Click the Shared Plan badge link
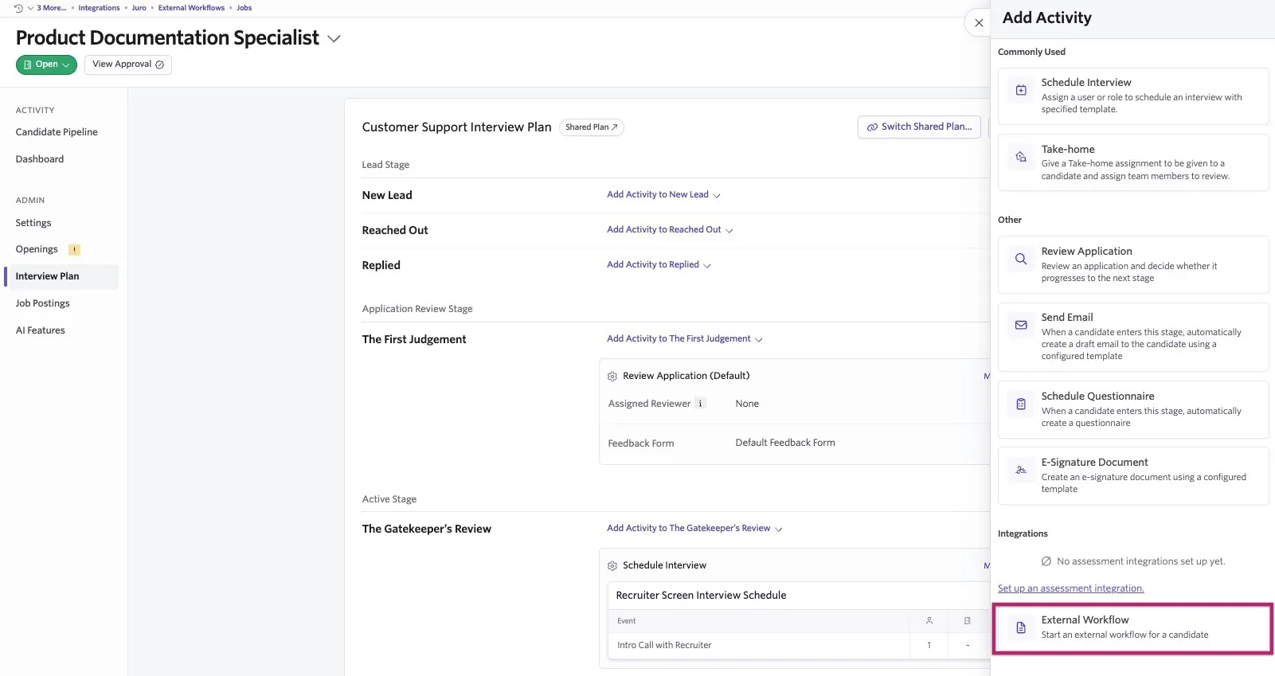This screenshot has height=676, width=1275. [591, 127]
